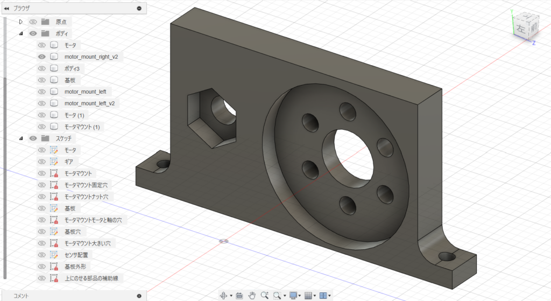Hide the motor_mount_right_v2 body
The height and width of the screenshot is (301, 551).
click(x=42, y=57)
